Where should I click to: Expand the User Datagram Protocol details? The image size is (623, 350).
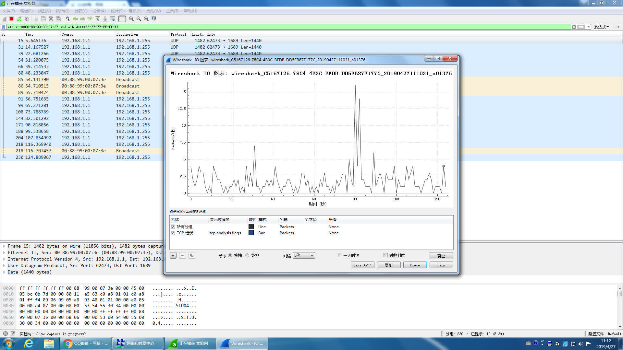point(4,266)
